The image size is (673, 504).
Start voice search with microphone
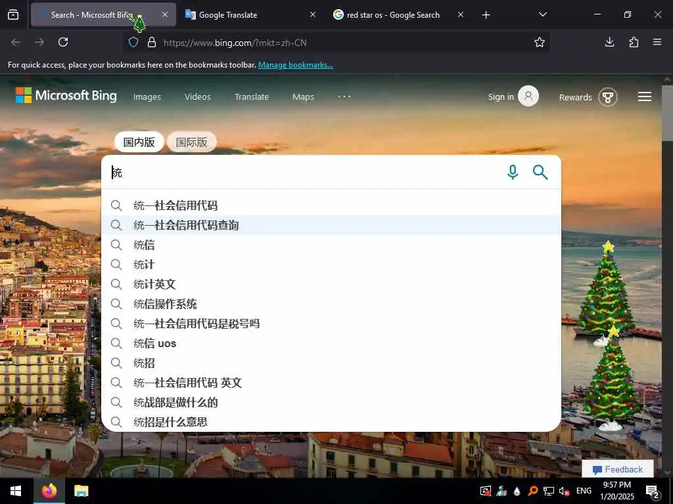point(513,173)
